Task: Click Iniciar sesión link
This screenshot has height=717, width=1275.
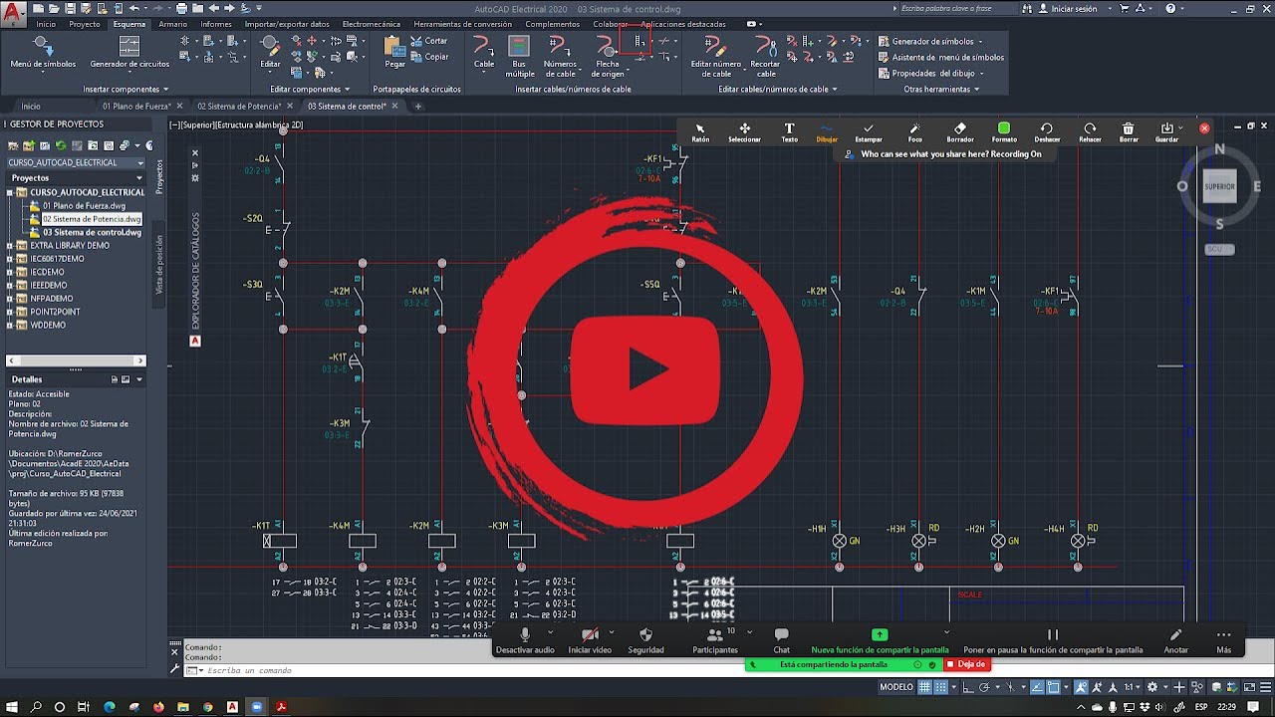Action: (1074, 9)
